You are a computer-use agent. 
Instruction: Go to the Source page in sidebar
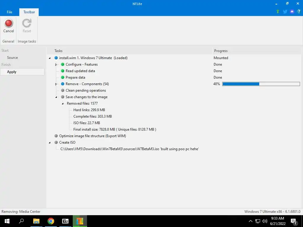tap(12, 58)
